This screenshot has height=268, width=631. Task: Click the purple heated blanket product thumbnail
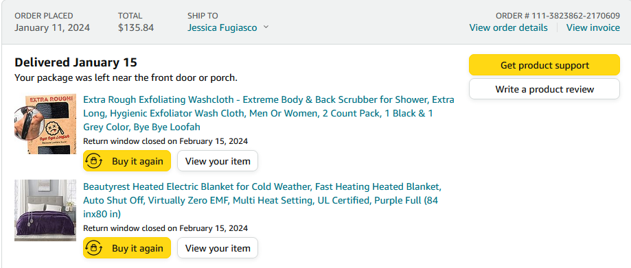pos(45,210)
